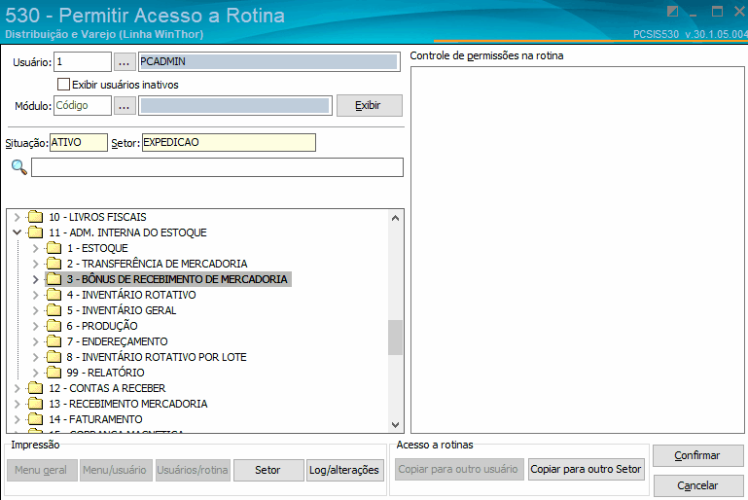Click folder icon of 6 - PRODUÇÃO
Screen dimensions: 748x500
53,326
